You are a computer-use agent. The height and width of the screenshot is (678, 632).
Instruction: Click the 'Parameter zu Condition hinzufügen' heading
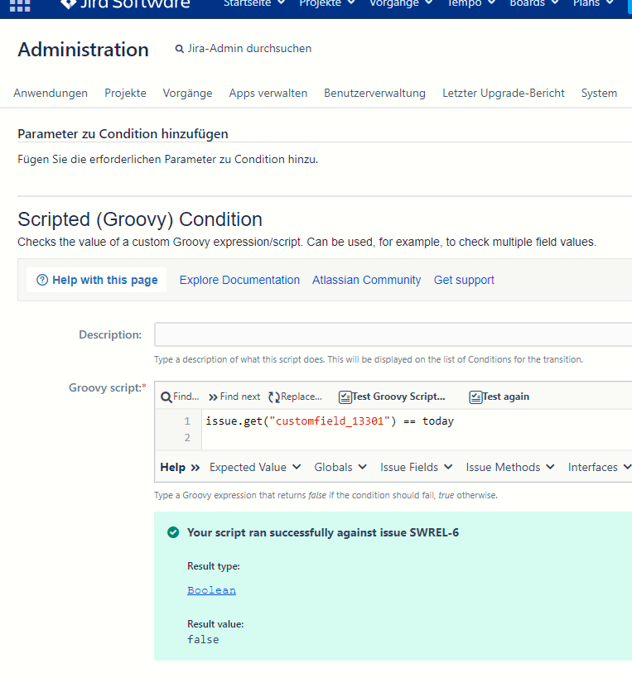pos(123,134)
